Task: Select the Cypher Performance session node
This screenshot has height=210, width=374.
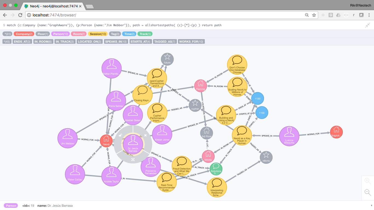Action: (x=157, y=113)
